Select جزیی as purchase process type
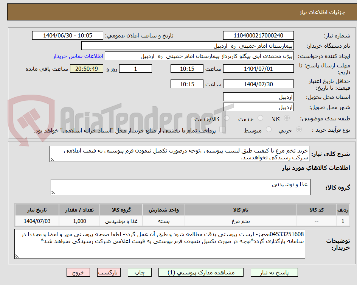The height and width of the screenshot is (285, 357). pyautogui.click(x=299, y=129)
